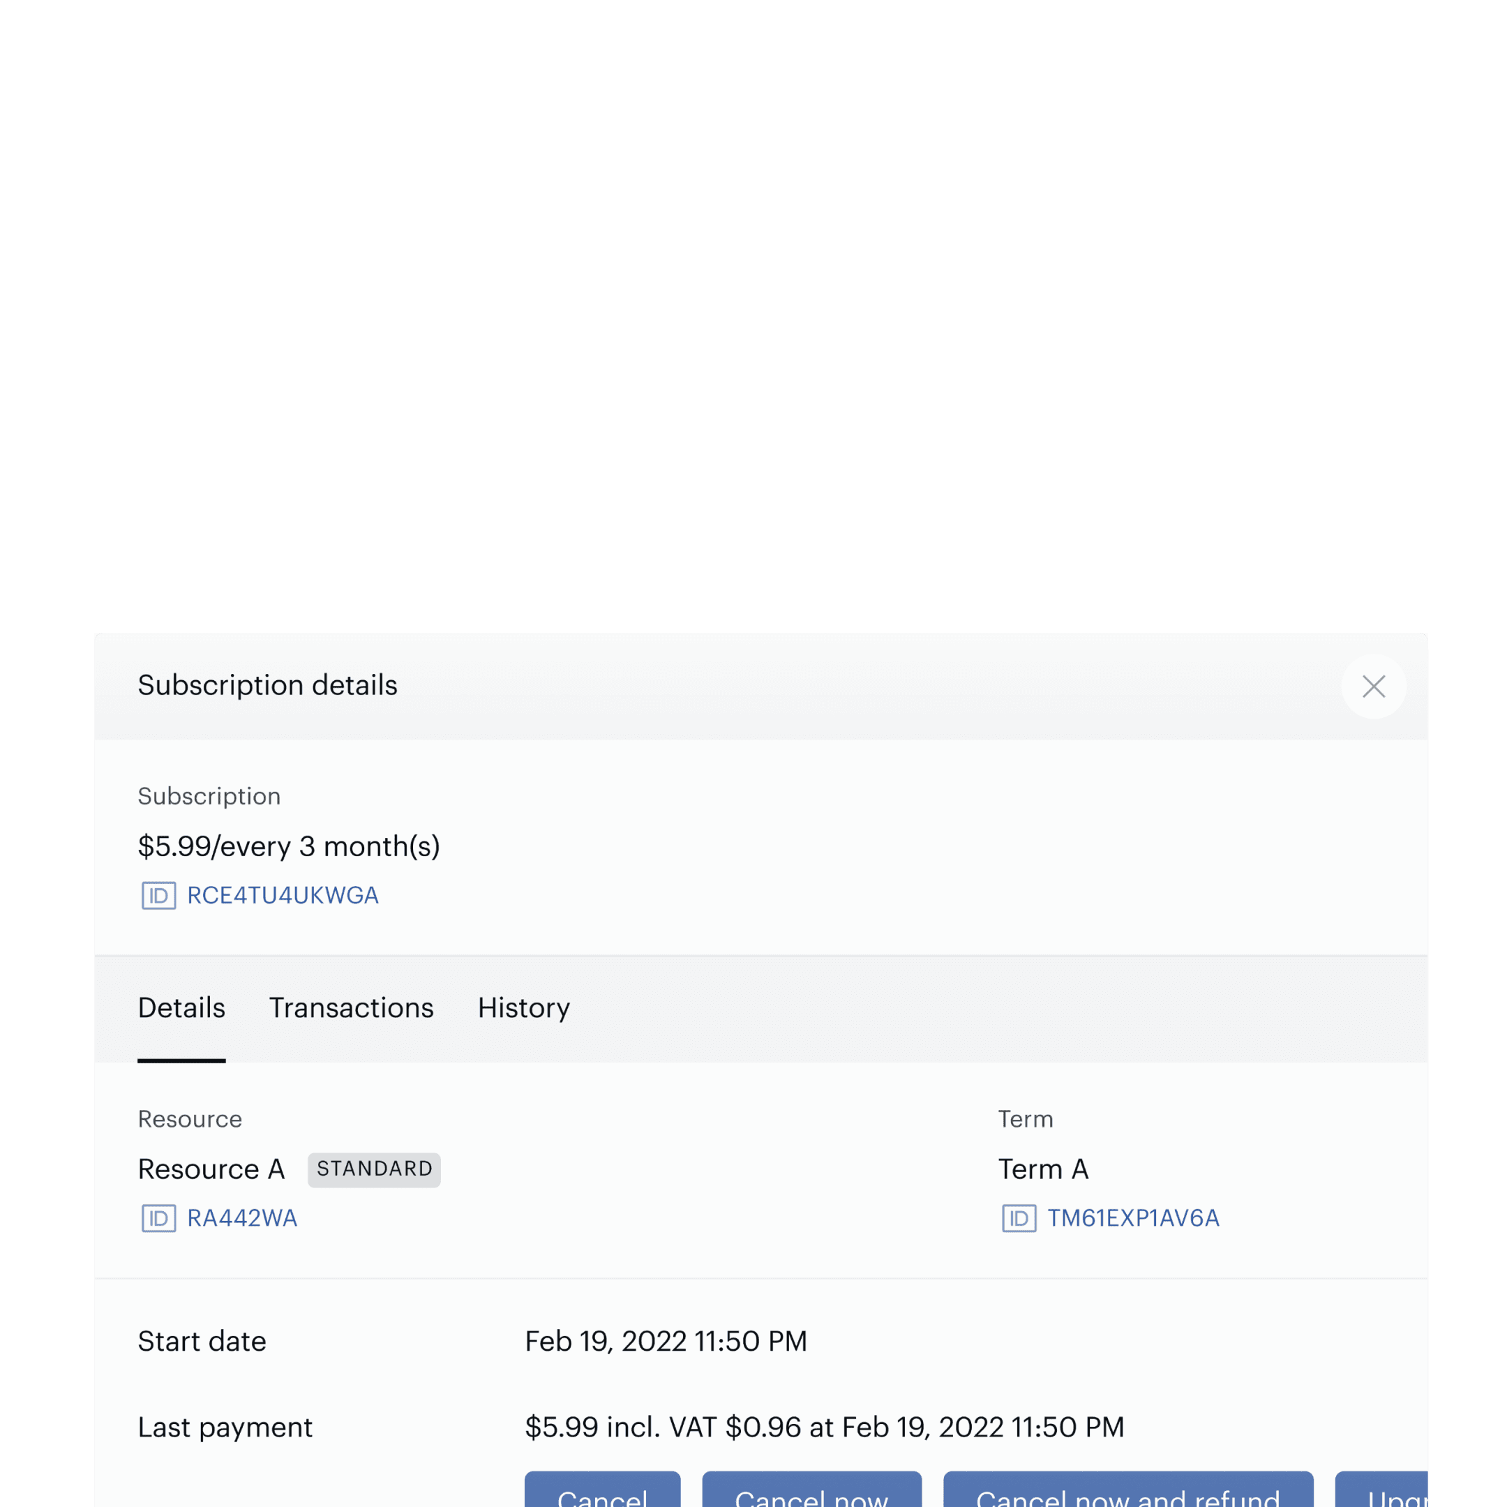This screenshot has width=1507, height=1507.
Task: Click the Resource A name
Action: tap(211, 1169)
